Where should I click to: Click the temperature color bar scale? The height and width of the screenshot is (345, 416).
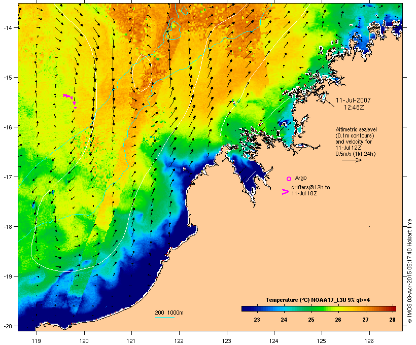point(319,308)
